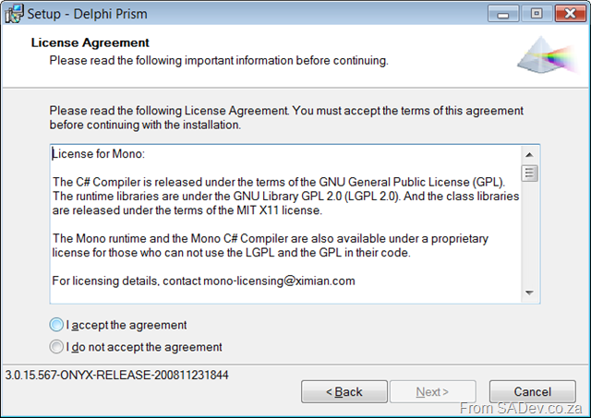
Task: Click the license scrollbar up arrow
Action: tap(529, 155)
